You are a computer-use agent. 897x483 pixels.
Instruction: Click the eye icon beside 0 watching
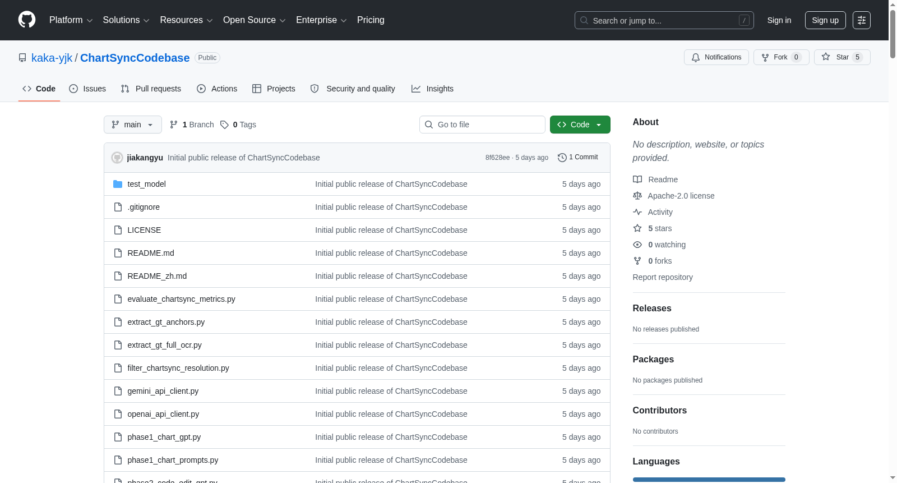637,245
